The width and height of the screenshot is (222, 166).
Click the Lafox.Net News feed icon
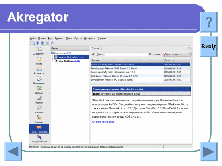[x=56, y=61]
